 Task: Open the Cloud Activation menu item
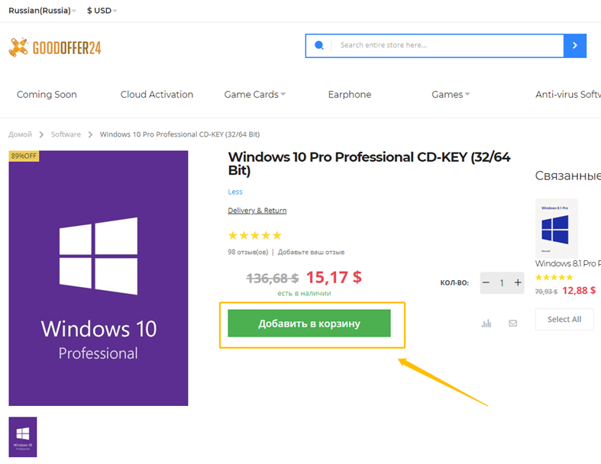coord(157,95)
